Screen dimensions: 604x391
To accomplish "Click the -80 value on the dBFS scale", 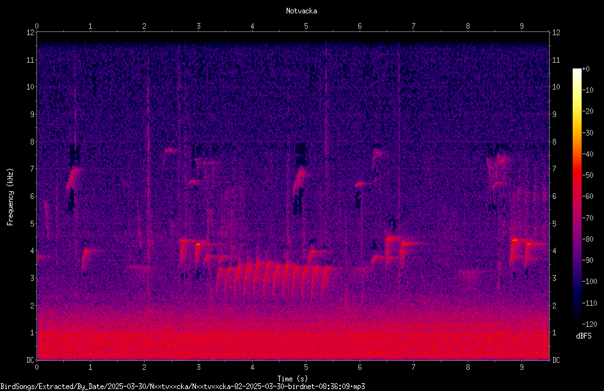I will click(x=587, y=239).
